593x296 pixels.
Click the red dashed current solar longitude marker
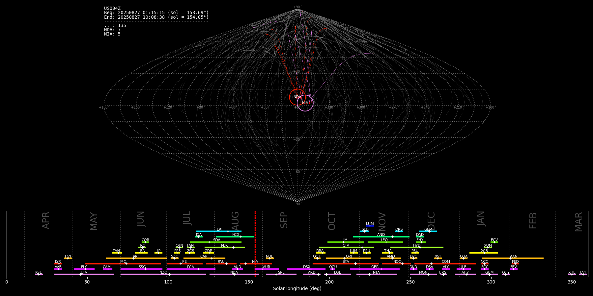click(255, 244)
